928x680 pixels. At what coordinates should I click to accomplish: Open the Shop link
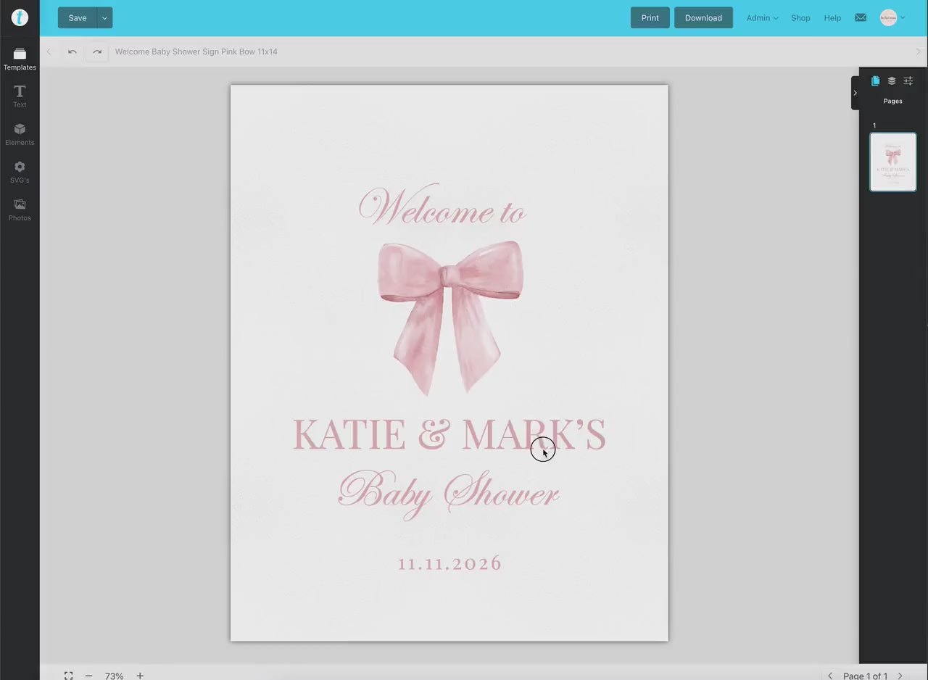click(800, 18)
